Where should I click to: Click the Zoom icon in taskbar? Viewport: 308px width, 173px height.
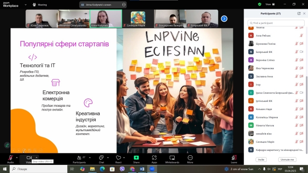[x=152, y=169]
